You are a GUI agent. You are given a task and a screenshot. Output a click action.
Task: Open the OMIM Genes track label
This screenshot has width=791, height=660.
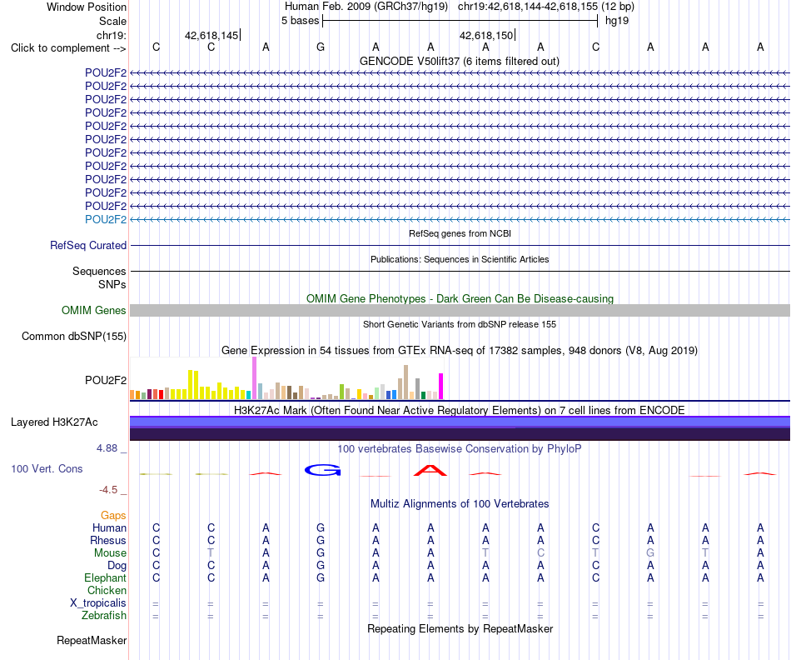click(93, 311)
